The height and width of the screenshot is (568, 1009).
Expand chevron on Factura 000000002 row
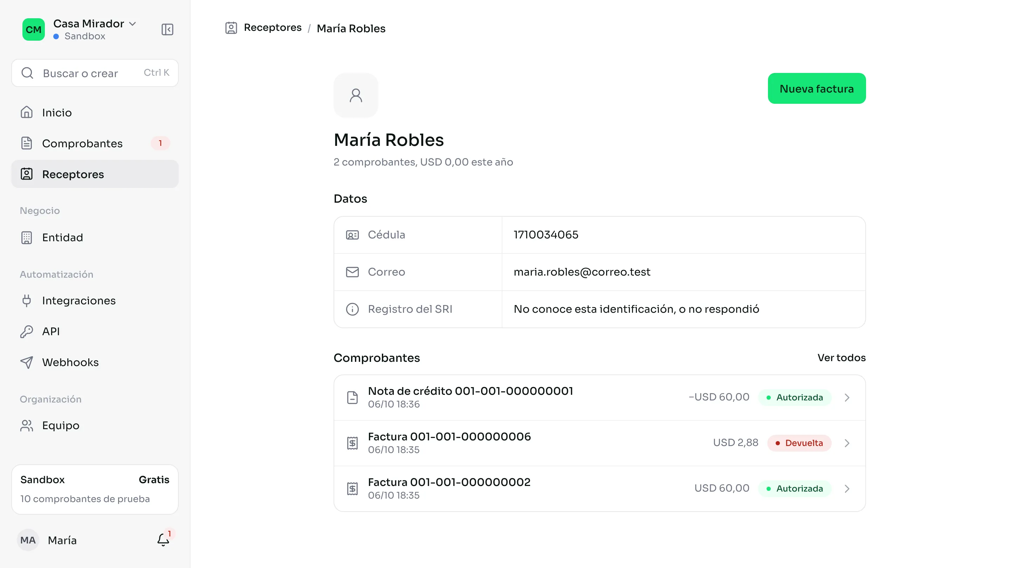coord(847,488)
